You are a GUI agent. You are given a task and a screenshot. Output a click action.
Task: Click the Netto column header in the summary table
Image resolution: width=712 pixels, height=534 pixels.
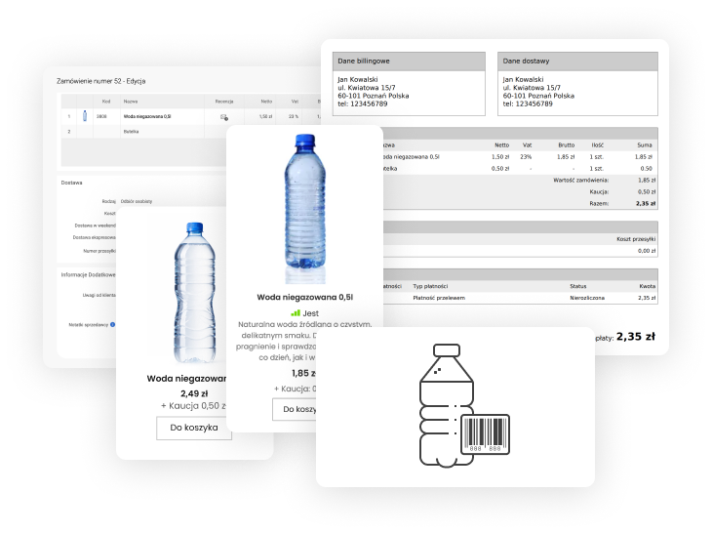[501, 145]
